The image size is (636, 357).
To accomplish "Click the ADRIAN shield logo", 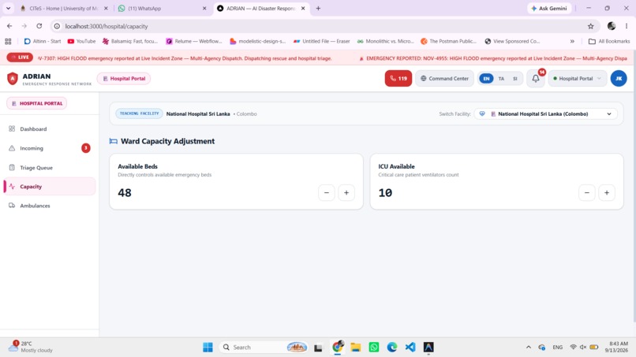I will [13, 78].
